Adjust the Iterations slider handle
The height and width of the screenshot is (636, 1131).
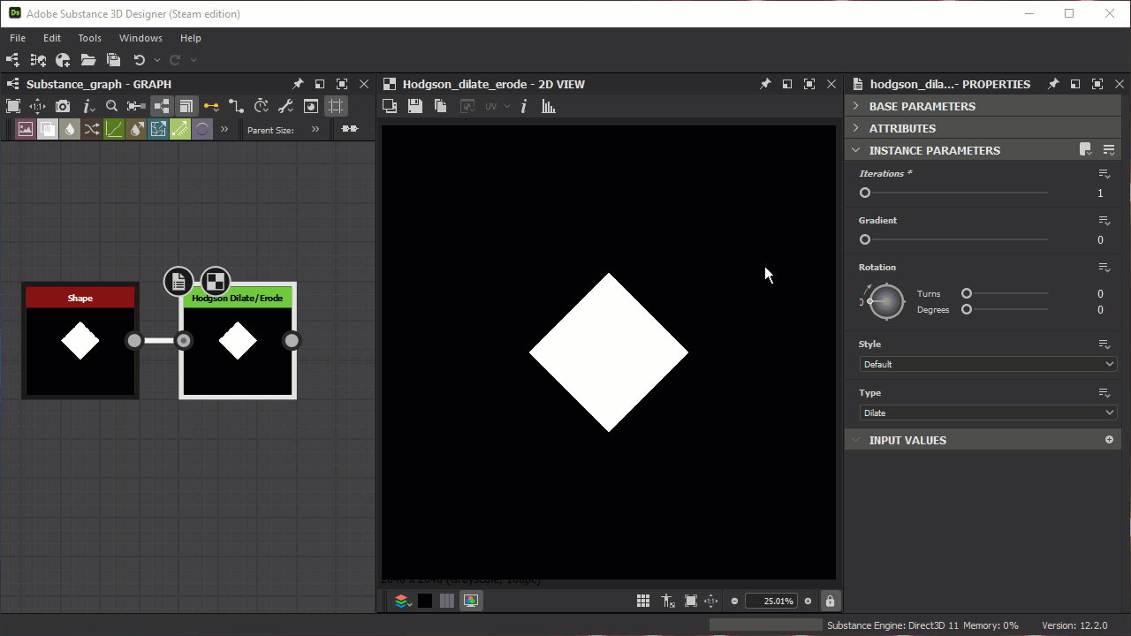(865, 193)
